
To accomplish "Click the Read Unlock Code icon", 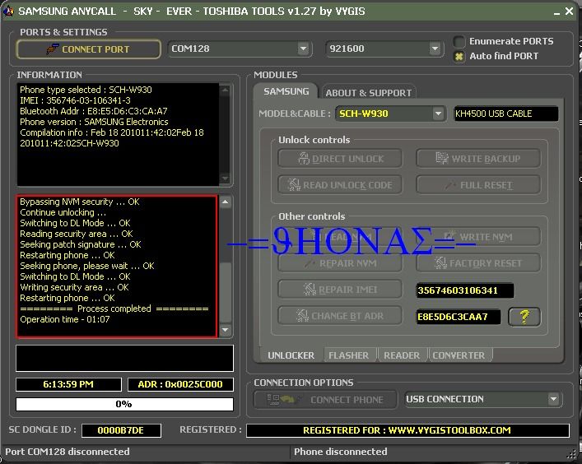I will (x=294, y=185).
